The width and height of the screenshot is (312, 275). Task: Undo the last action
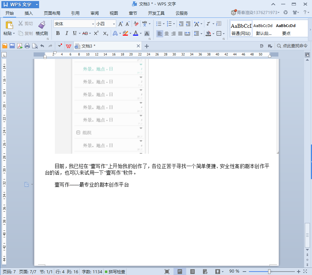click(x=42, y=46)
